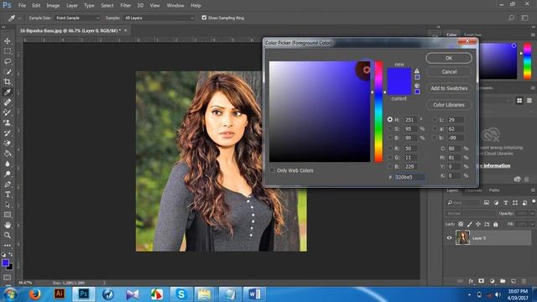Click the hex color input field

tap(409, 177)
